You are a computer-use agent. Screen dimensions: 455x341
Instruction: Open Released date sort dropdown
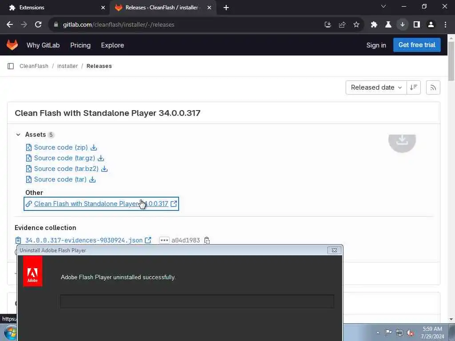click(x=376, y=87)
